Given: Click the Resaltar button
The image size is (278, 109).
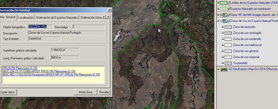Looking at the screenshot, I should [104, 92].
